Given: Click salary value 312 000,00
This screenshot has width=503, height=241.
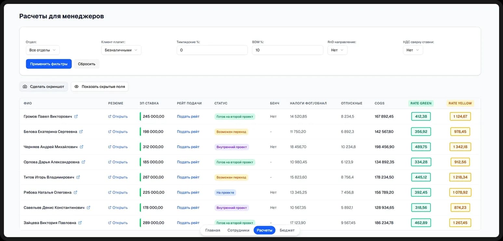Looking at the screenshot, I should tap(153, 147).
